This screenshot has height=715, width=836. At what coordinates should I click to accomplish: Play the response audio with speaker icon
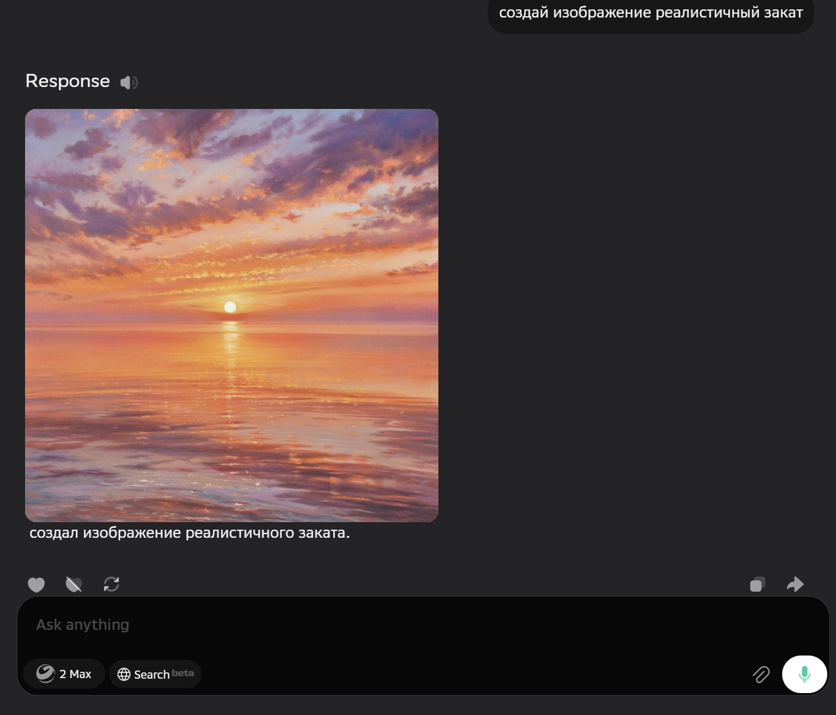pos(129,82)
